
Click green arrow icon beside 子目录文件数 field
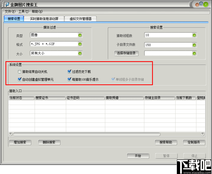coord(194,45)
